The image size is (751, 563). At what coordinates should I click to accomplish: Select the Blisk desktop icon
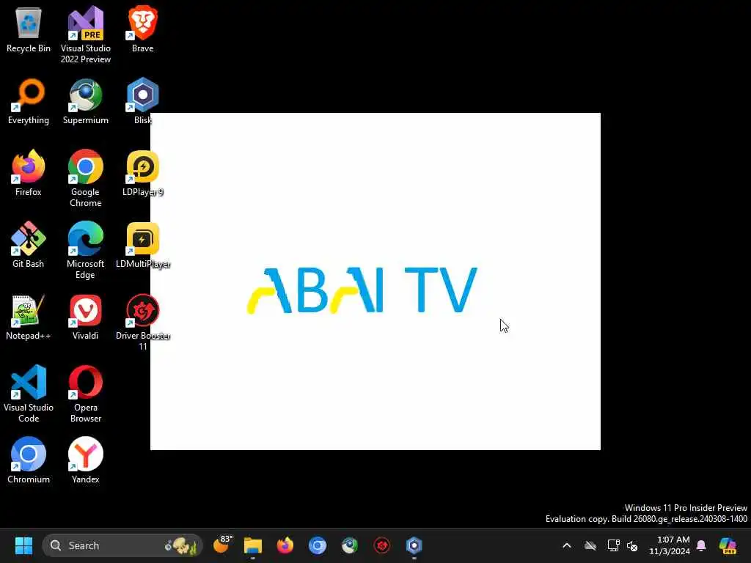tap(143, 101)
